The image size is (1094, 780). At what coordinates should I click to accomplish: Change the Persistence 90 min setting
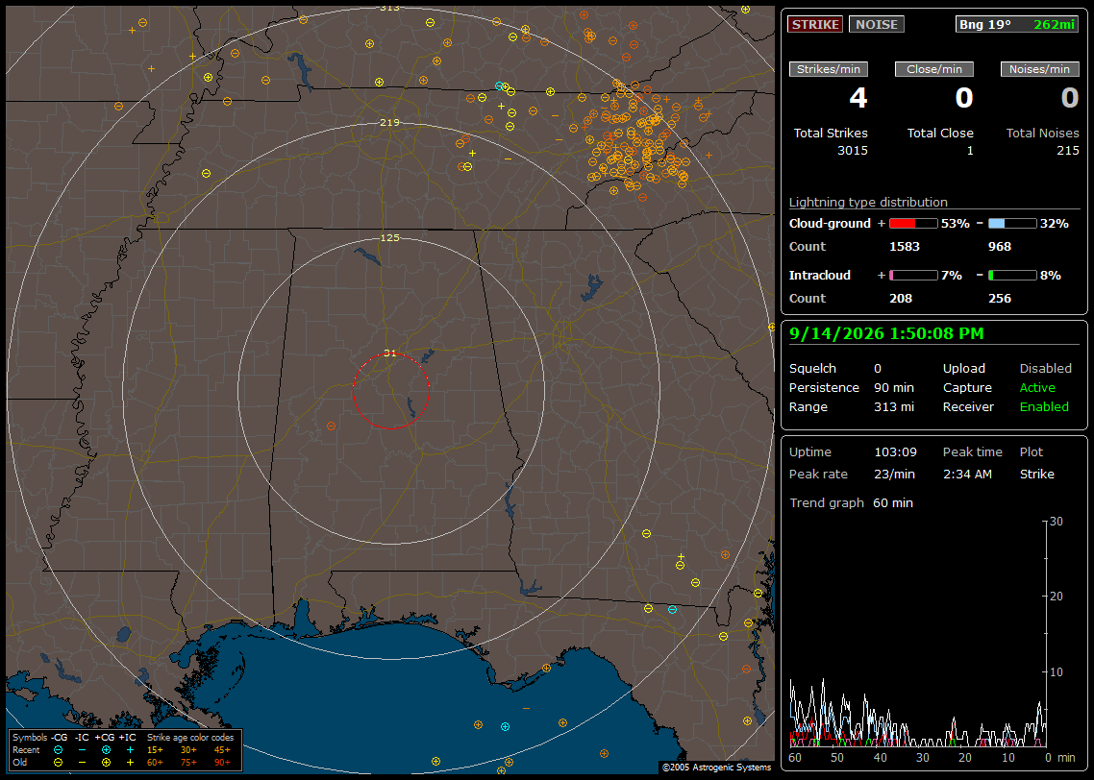click(894, 387)
